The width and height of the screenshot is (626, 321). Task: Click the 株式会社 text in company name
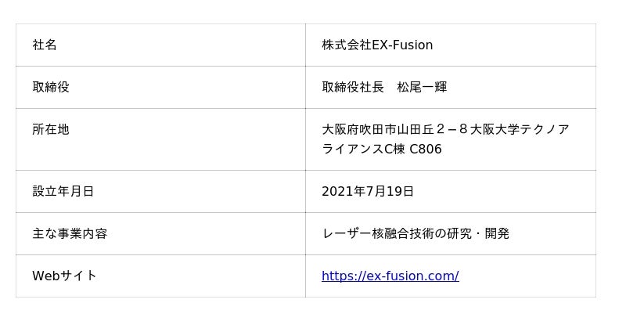(347, 45)
